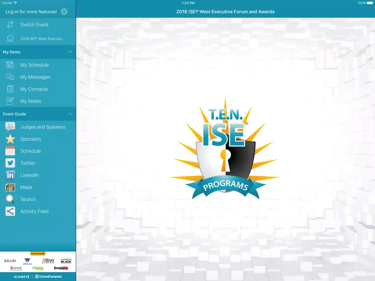Tap the LinkedIn logo icon

coord(10,175)
